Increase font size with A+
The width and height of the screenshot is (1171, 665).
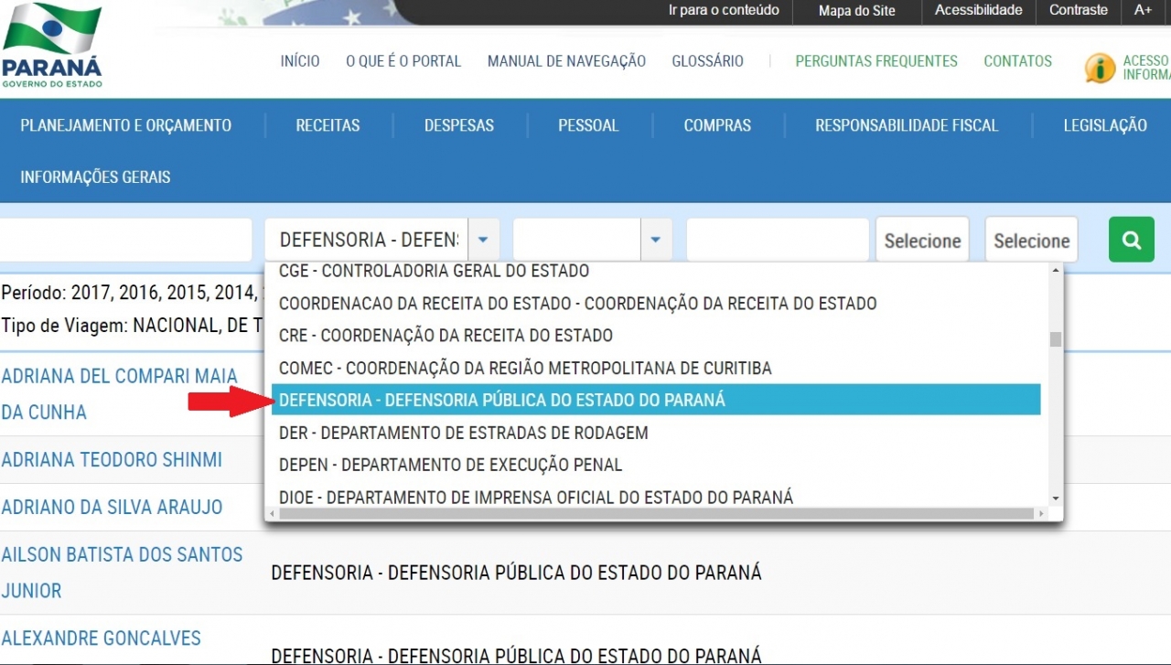pyautogui.click(x=1143, y=11)
